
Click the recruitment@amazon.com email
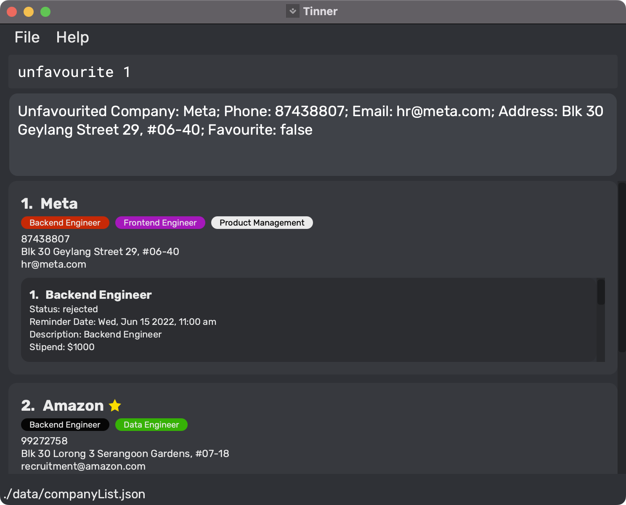click(83, 466)
